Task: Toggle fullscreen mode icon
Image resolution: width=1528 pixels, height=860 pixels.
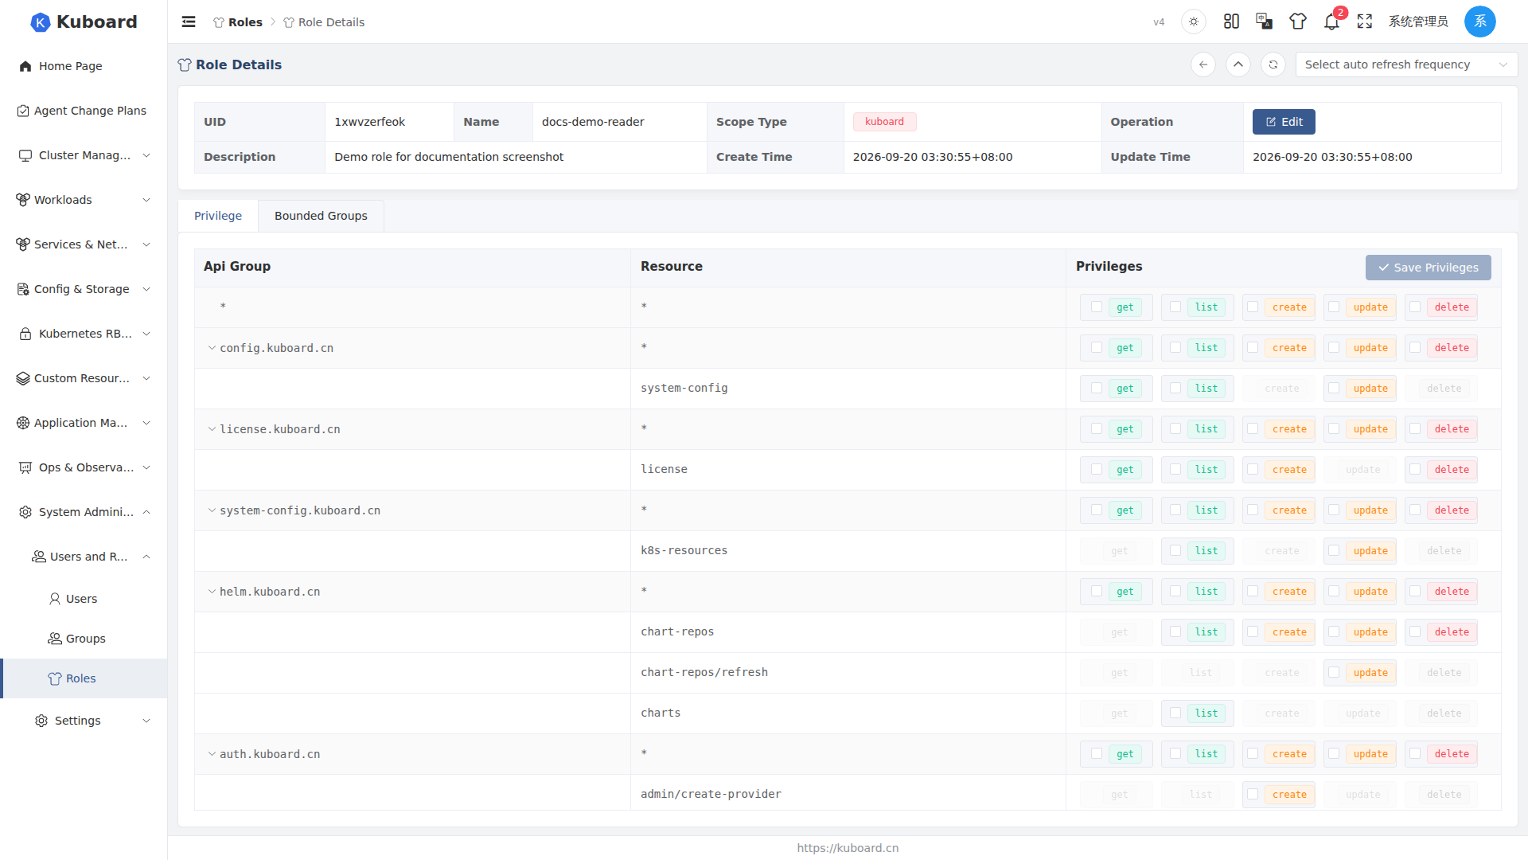Action: click(1365, 21)
